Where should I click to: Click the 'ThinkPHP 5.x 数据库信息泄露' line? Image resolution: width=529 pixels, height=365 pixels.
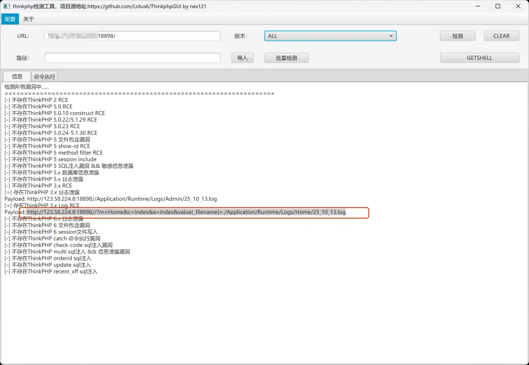(x=51, y=173)
